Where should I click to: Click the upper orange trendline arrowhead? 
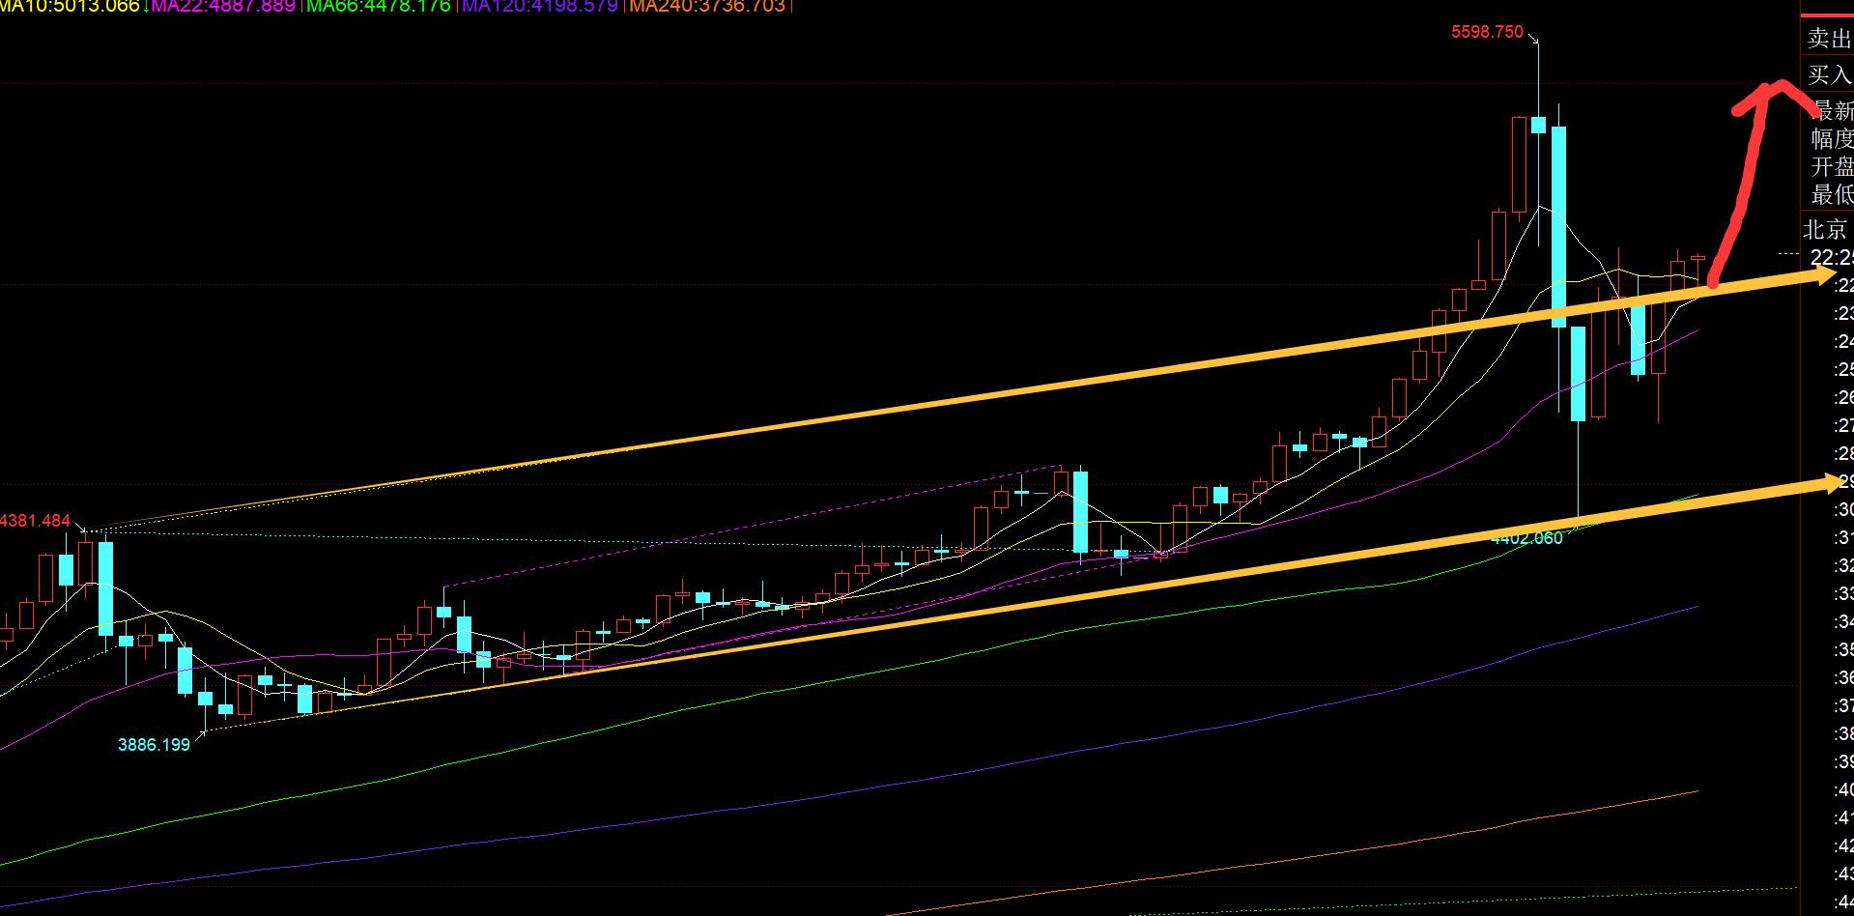(x=1824, y=276)
